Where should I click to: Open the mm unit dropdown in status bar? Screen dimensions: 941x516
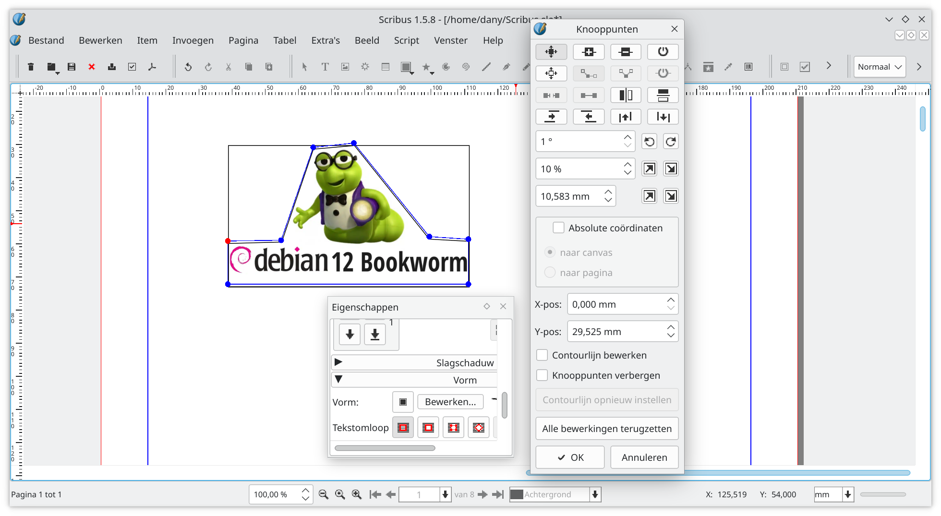pyautogui.click(x=848, y=494)
